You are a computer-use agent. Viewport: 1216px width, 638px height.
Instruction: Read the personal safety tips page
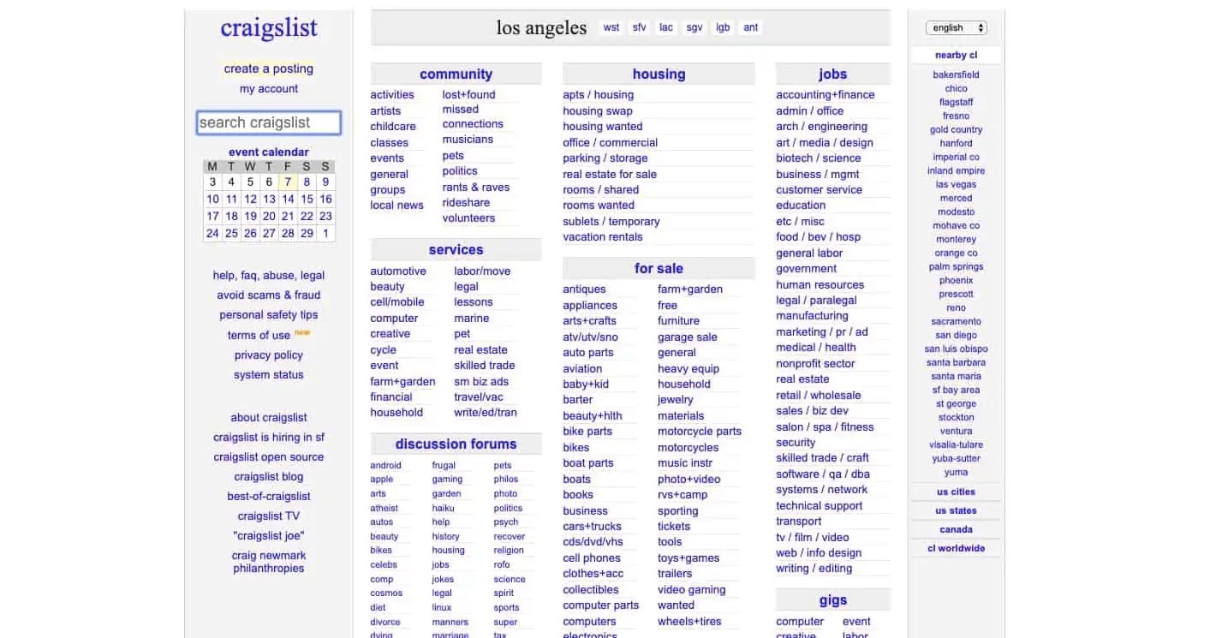point(268,314)
